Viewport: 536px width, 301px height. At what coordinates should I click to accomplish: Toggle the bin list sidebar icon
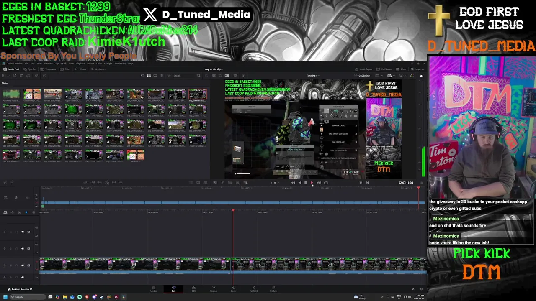tap(3, 76)
